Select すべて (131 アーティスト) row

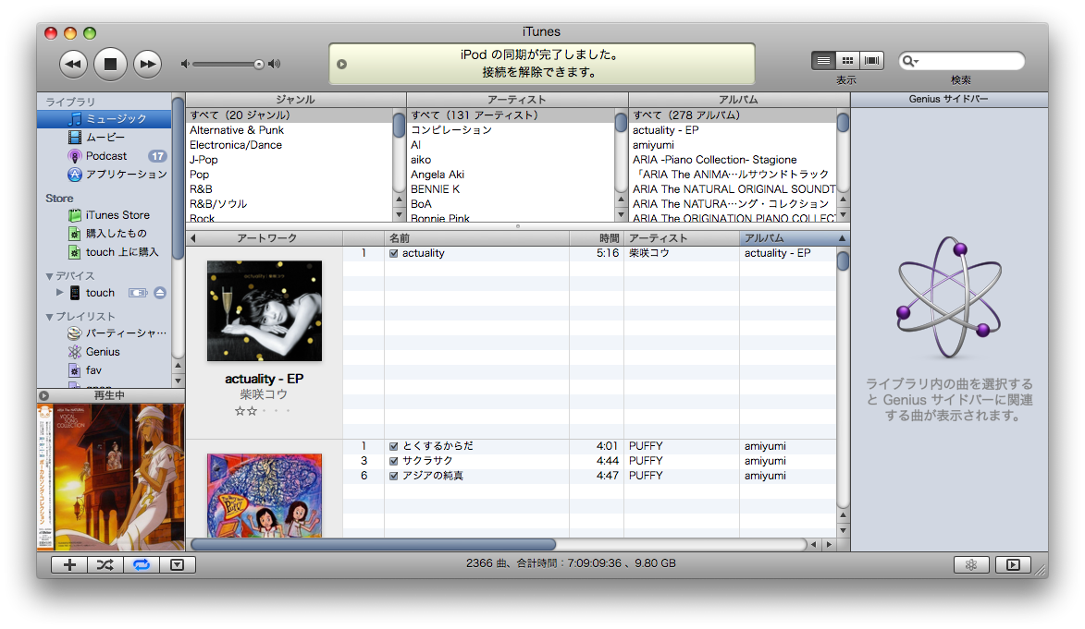click(x=511, y=115)
